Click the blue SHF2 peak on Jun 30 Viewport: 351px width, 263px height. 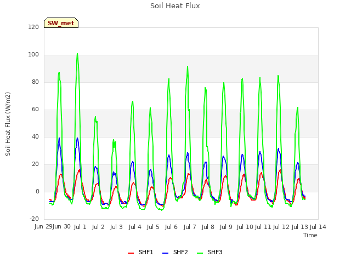(x=59, y=138)
